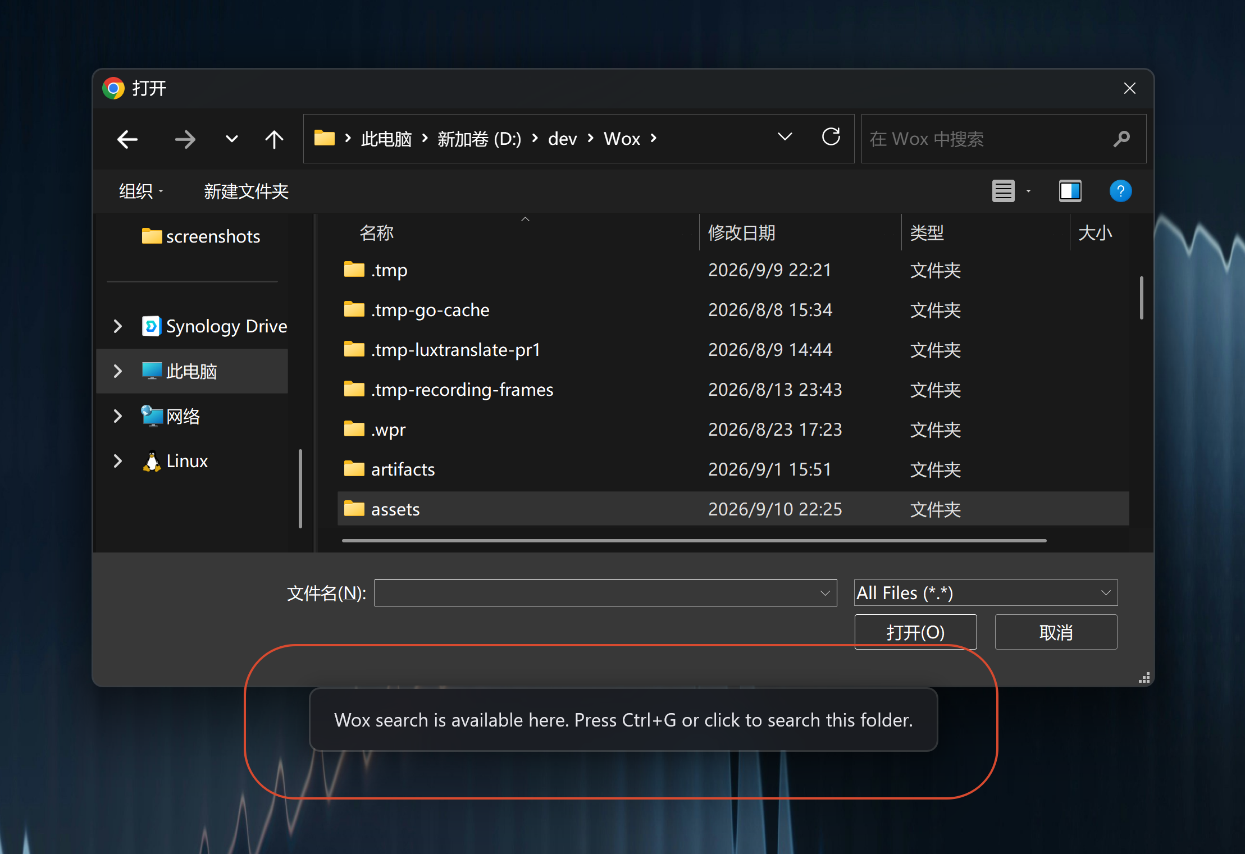Go up one folder level
Screen dimensions: 1245x854
274,139
